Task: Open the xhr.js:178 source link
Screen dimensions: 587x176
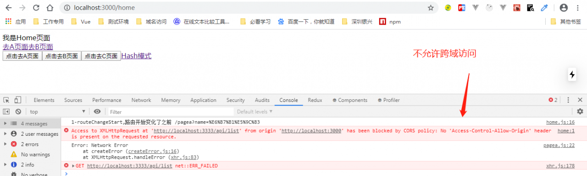Action: pyautogui.click(x=560, y=166)
